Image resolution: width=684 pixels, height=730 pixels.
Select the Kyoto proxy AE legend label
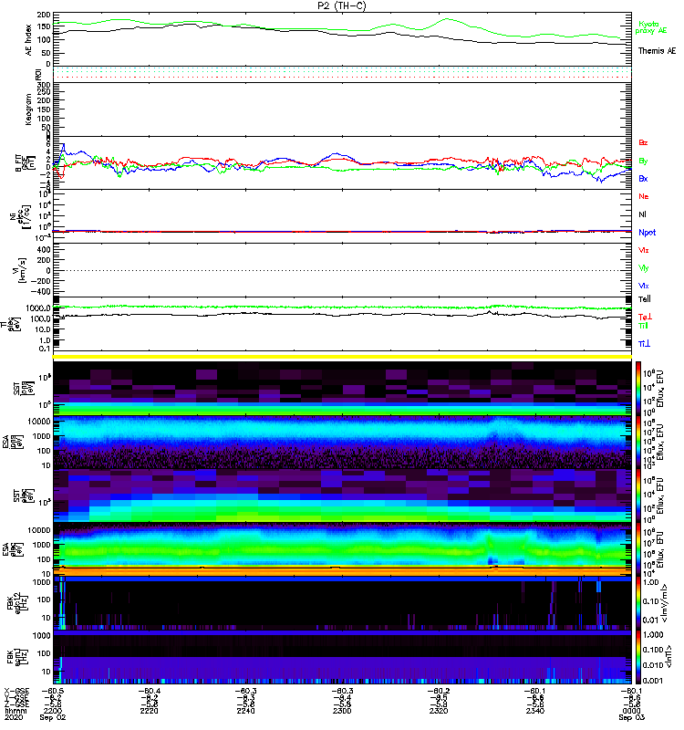point(651,27)
